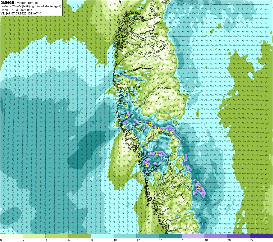This screenshot has height=242, width=273.
Task: Click the legend scale value '14'
Action: click(x=161, y=240)
